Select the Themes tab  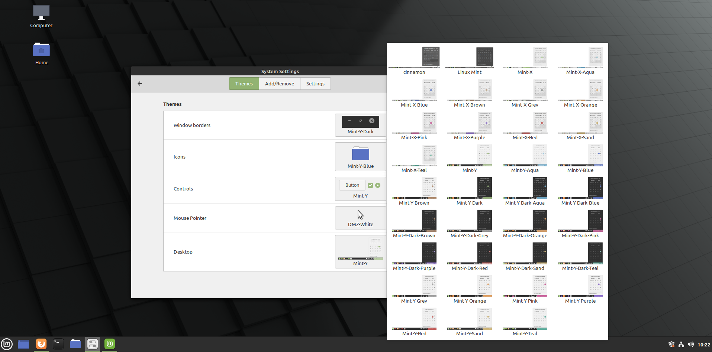[244, 84]
